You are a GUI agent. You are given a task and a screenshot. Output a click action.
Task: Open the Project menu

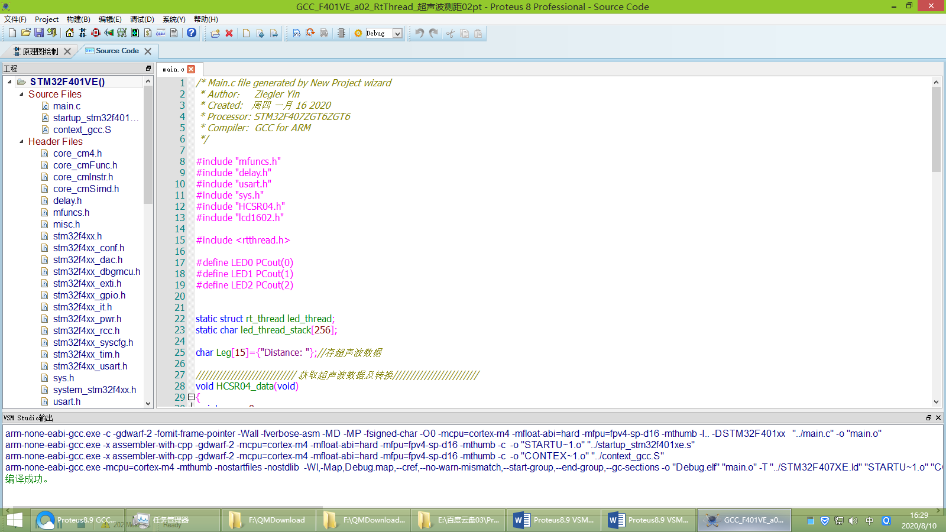click(47, 19)
